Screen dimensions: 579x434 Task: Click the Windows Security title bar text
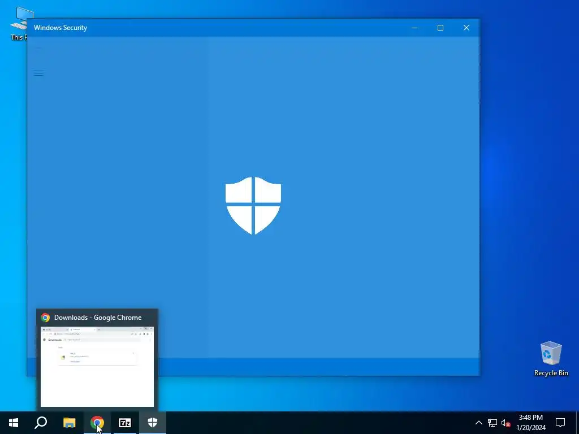coord(61,28)
